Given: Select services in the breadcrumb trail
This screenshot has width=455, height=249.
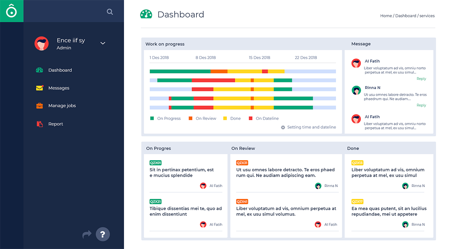Looking at the screenshot, I should (x=426, y=16).
